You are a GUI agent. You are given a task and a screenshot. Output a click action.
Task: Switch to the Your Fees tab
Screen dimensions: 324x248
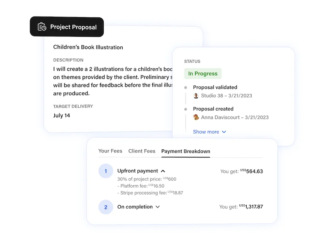pos(110,150)
